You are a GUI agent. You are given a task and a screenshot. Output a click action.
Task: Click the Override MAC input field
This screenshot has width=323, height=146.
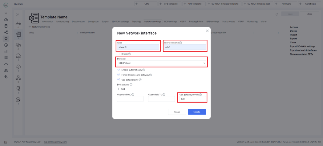tap(130, 99)
